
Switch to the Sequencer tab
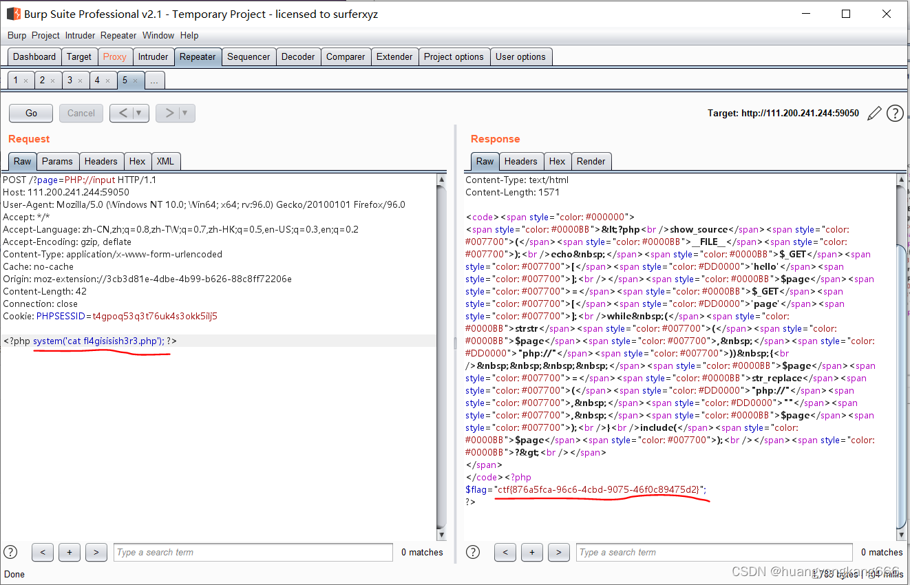248,57
